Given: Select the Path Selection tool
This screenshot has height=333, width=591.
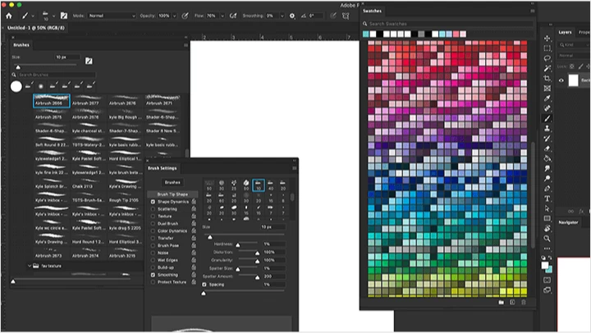Looking at the screenshot, I should (547, 208).
